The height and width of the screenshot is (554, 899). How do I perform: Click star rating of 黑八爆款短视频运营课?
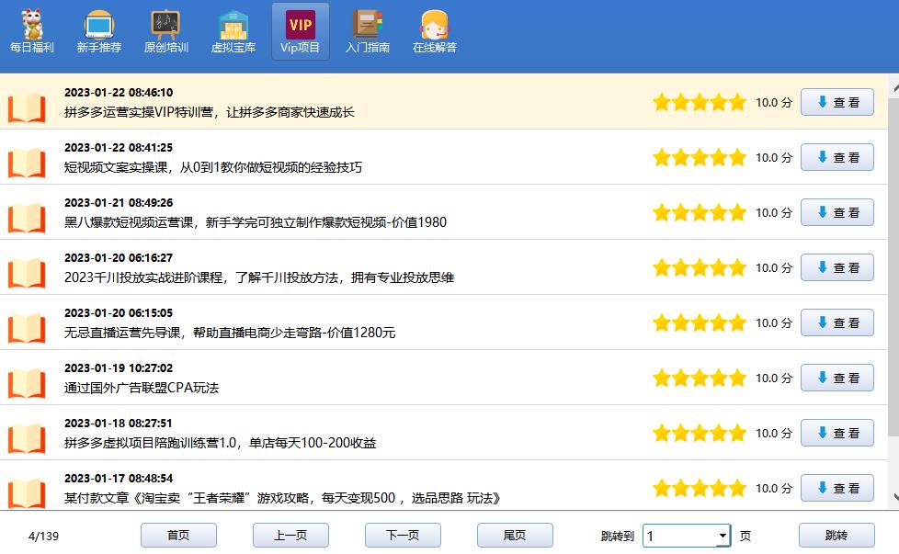(700, 212)
